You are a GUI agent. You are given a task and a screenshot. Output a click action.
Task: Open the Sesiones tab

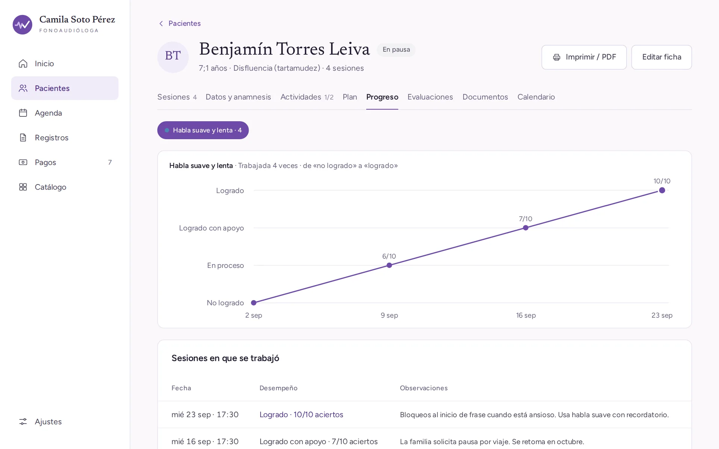[177, 97]
